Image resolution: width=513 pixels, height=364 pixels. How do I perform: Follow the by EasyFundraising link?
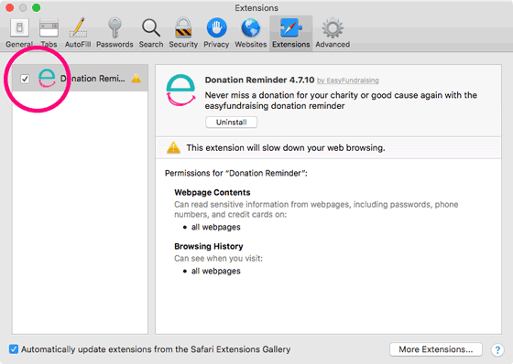[348, 80]
